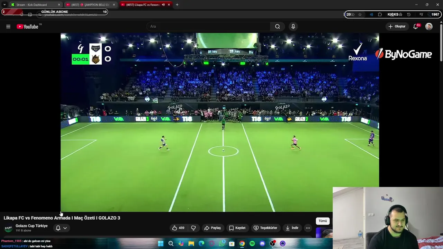Open Microsoft Edge from the taskbar
Viewport: 443px width, 249px height.
(201, 244)
